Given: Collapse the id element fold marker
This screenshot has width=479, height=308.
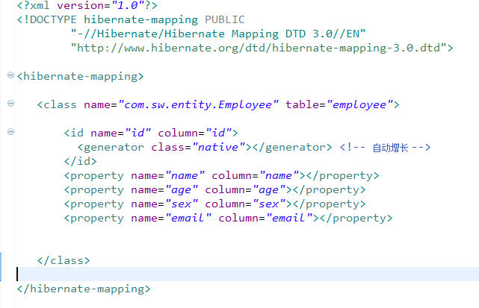Looking at the screenshot, I should (10, 132).
